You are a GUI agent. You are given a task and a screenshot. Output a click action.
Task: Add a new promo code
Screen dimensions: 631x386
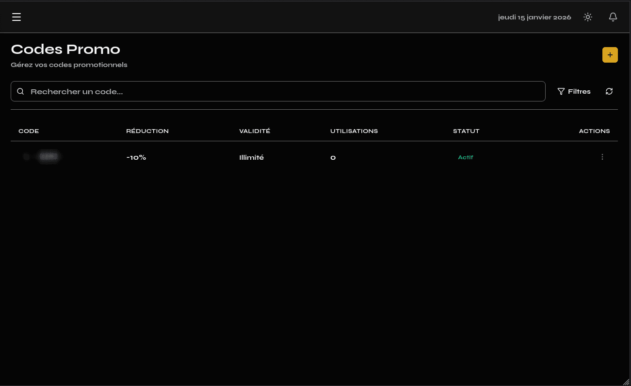pos(610,55)
